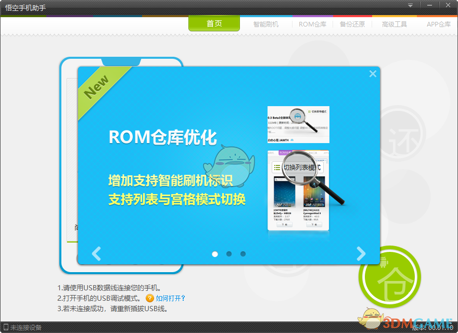
Task: Go to the 备份还原 tab
Action: point(352,24)
